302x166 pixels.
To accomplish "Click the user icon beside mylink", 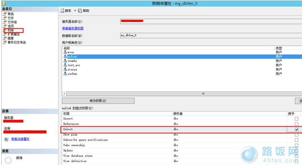I will [x=65, y=57].
